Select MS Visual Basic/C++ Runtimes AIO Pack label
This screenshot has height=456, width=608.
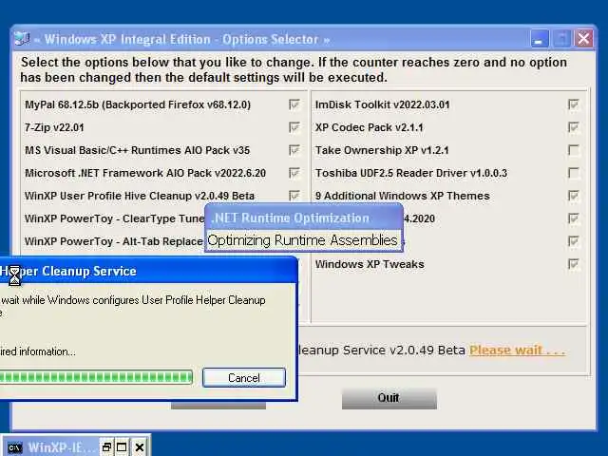137,150
